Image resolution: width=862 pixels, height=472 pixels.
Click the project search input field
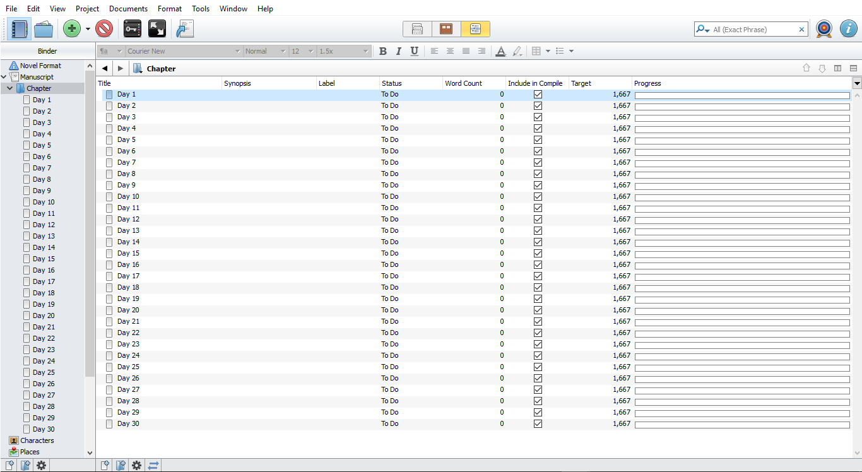tap(754, 30)
